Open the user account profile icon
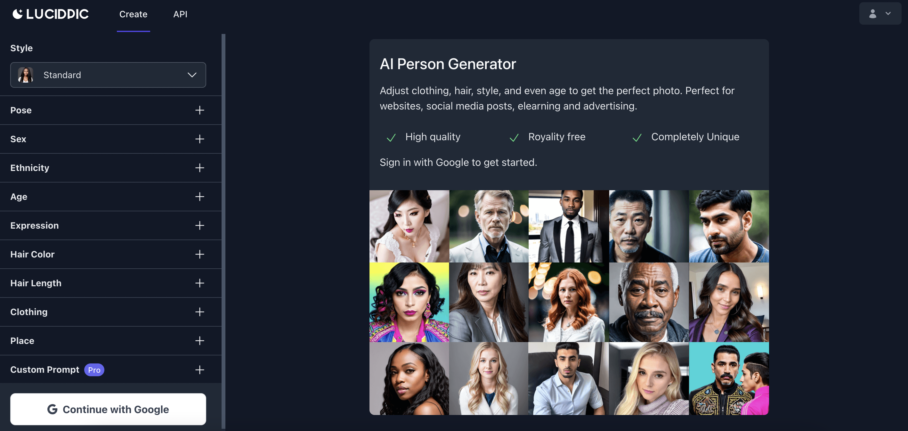Viewport: 908px width, 431px height. (x=872, y=14)
